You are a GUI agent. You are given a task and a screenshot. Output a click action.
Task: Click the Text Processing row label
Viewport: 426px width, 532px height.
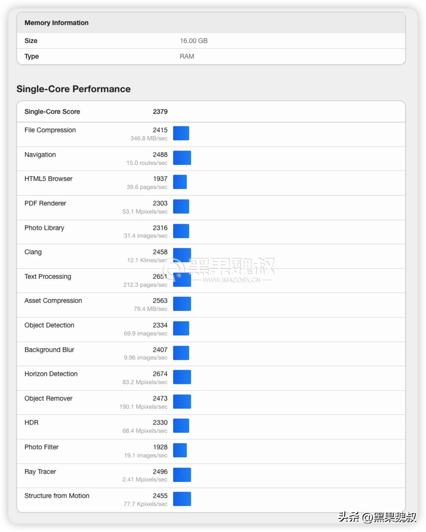point(48,276)
